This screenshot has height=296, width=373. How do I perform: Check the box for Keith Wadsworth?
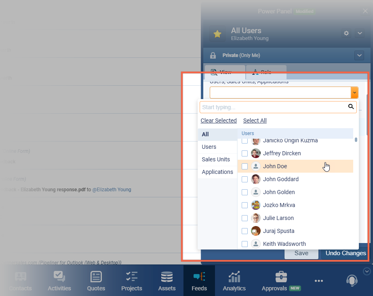click(245, 244)
